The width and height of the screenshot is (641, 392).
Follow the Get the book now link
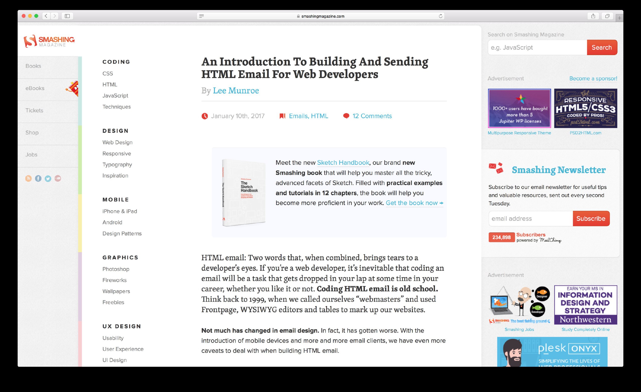[414, 203]
